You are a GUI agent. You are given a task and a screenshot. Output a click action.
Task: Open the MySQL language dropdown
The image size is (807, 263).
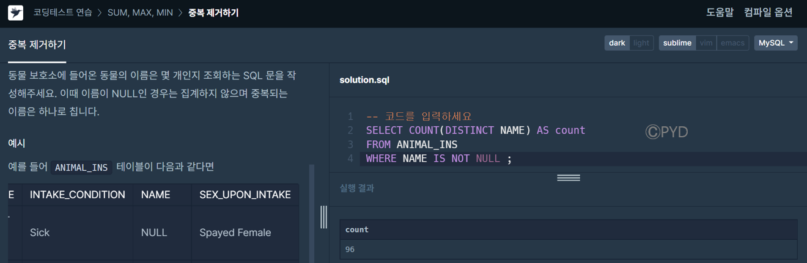(776, 43)
